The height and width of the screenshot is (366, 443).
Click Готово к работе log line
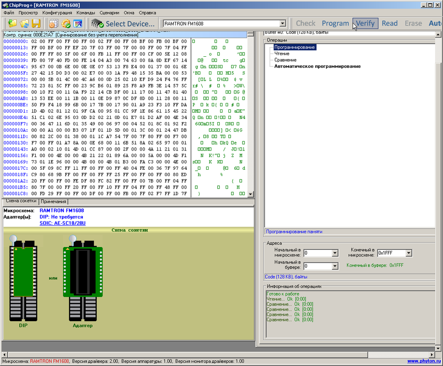[x=282, y=294]
